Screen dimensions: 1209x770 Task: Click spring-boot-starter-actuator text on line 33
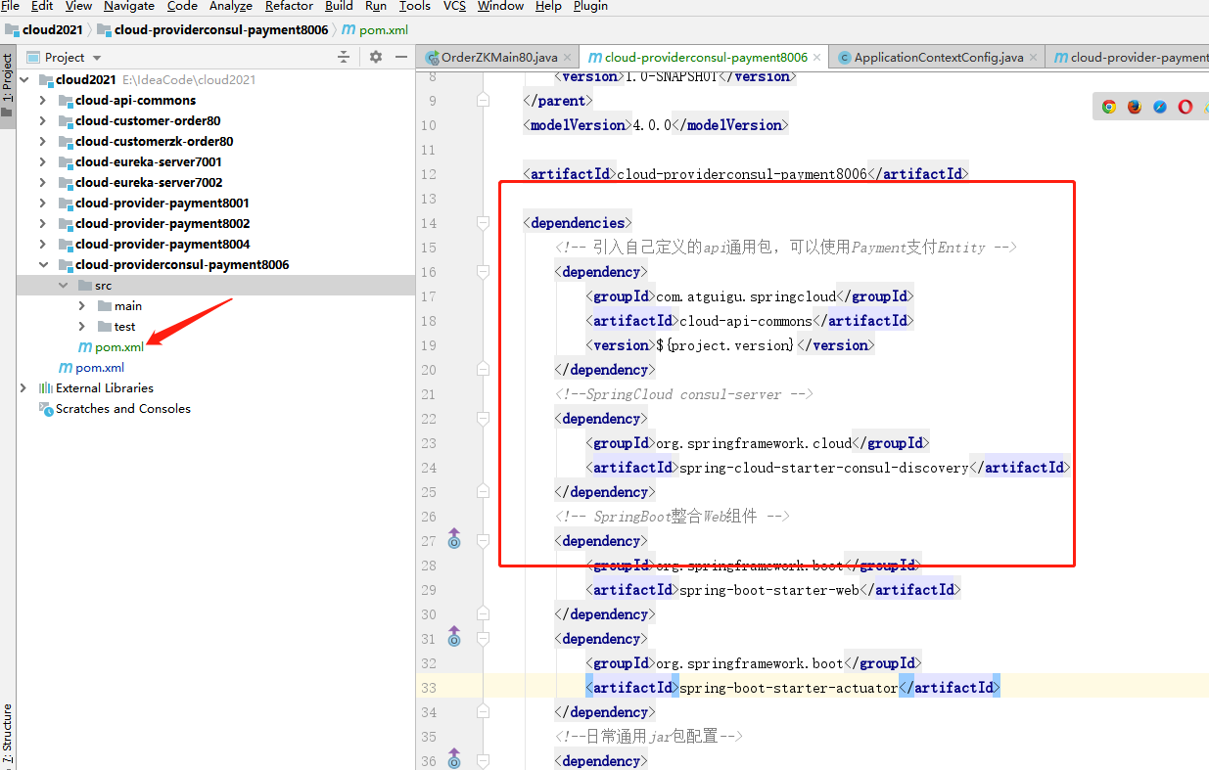(x=788, y=688)
